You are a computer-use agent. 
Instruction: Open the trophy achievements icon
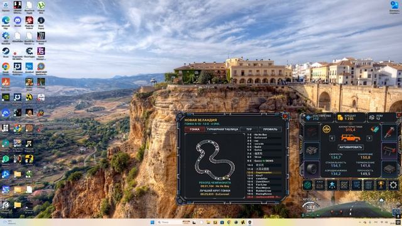tap(381, 185)
